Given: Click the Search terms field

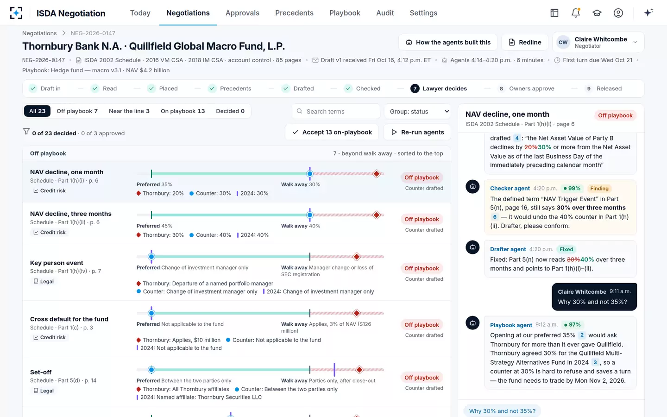Looking at the screenshot, I should coord(336,112).
